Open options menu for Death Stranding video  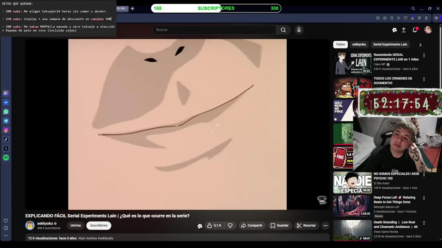point(424,223)
